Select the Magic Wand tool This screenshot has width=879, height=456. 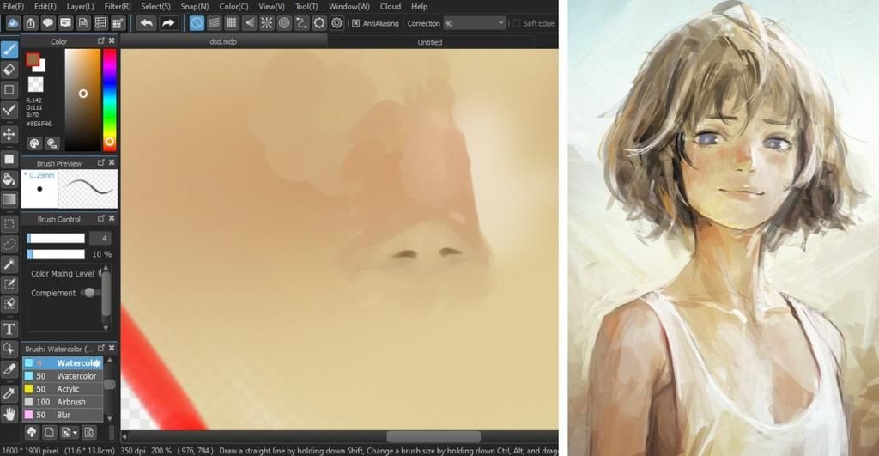[9, 264]
